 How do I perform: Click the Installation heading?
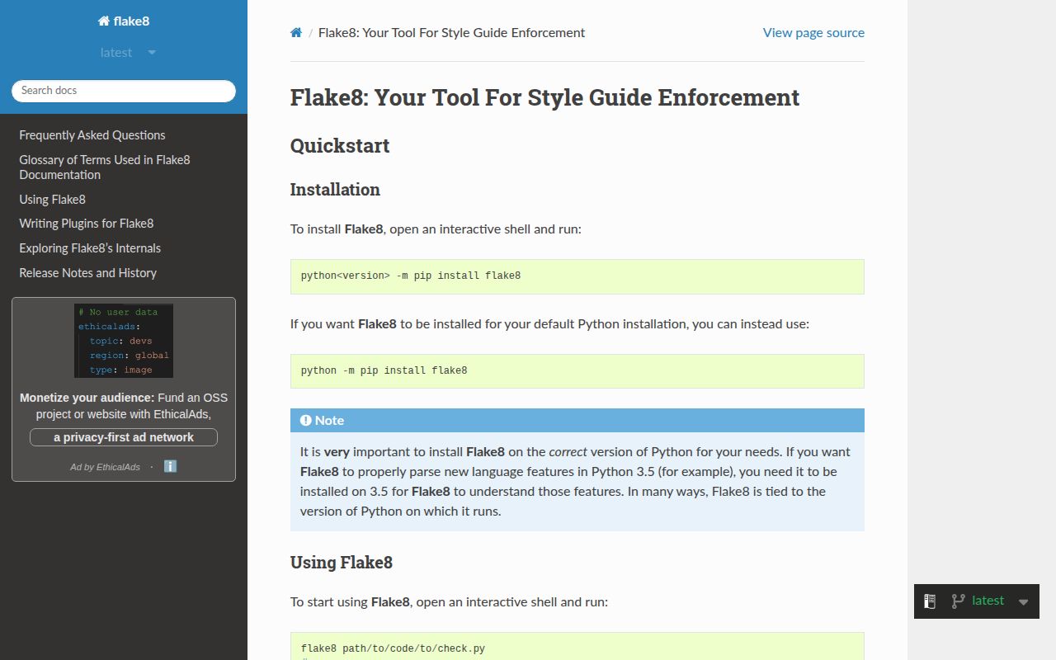335,190
